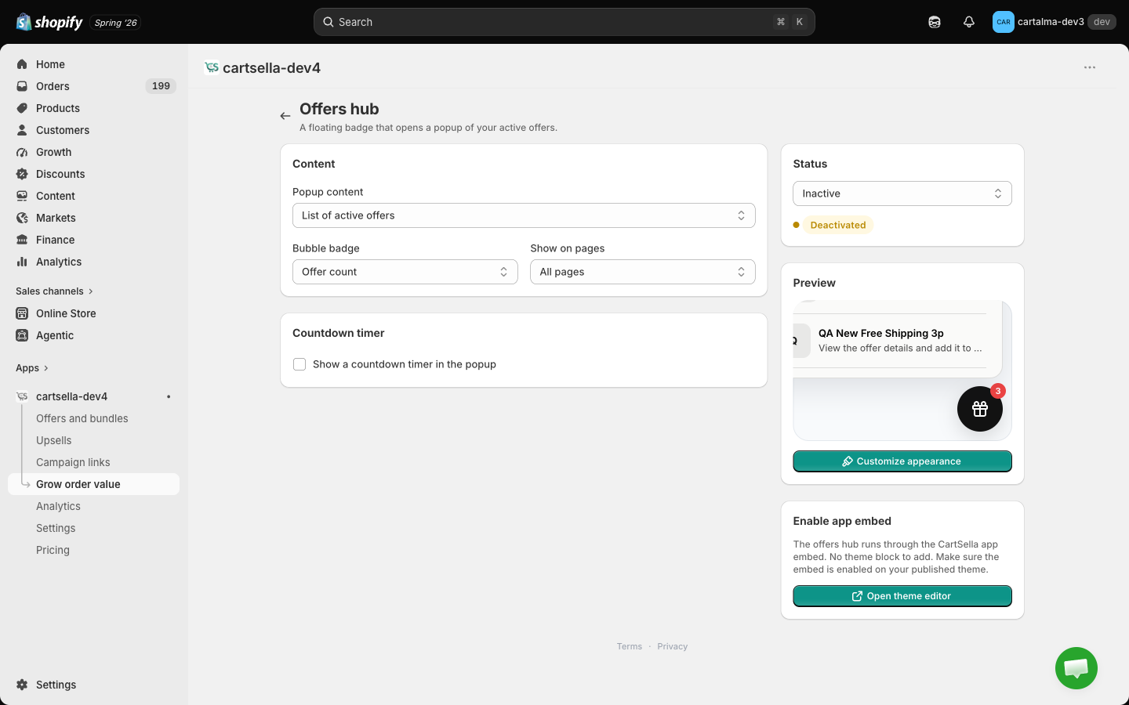Screen dimensions: 1129x705
Task: Open the app's Analytics submenu item
Action: (x=58, y=506)
